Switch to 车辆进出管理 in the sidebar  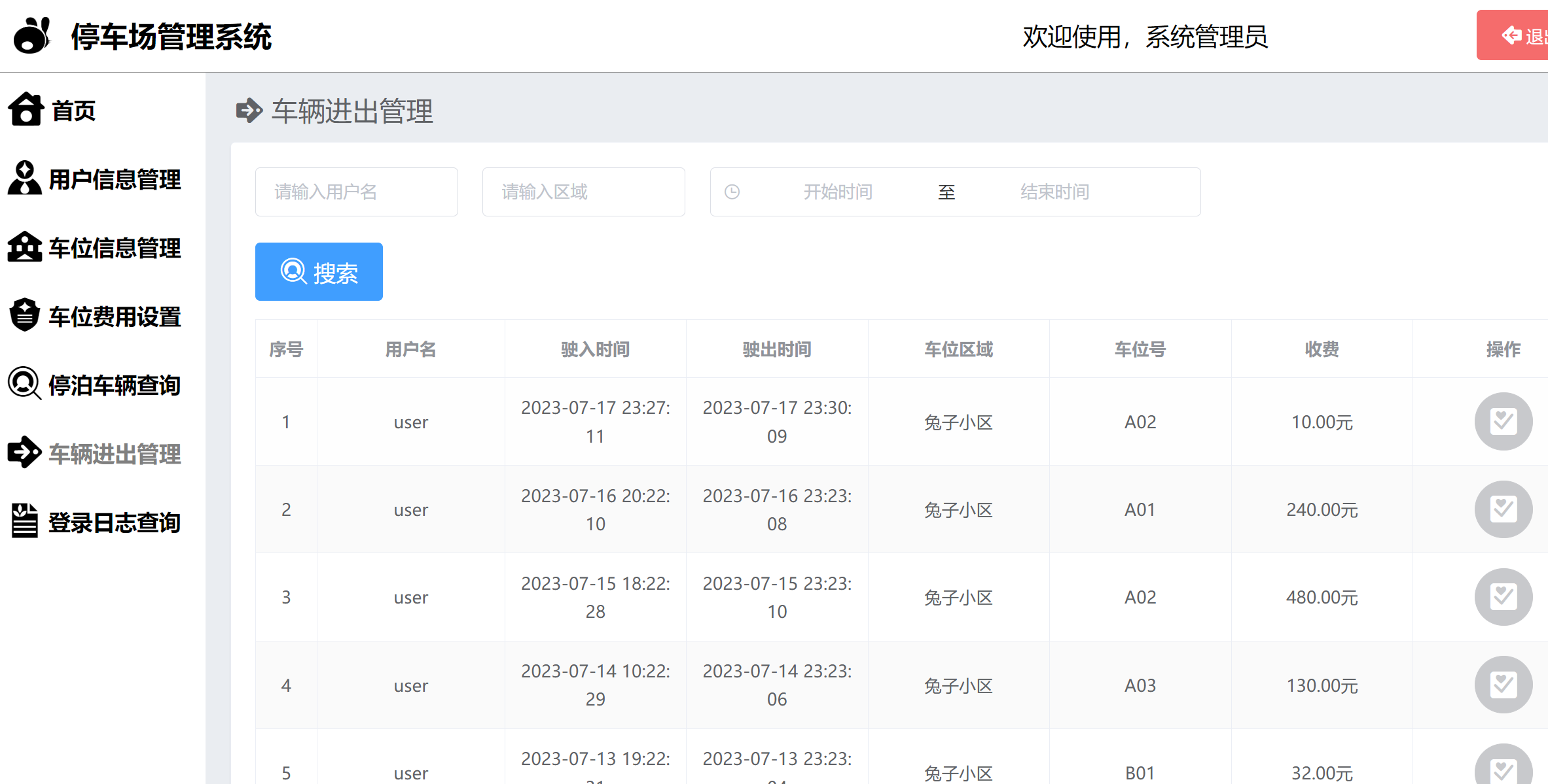coord(115,452)
